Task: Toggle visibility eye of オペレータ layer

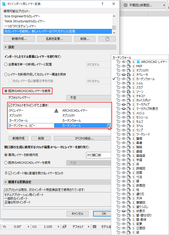Action: [x=123, y=75]
